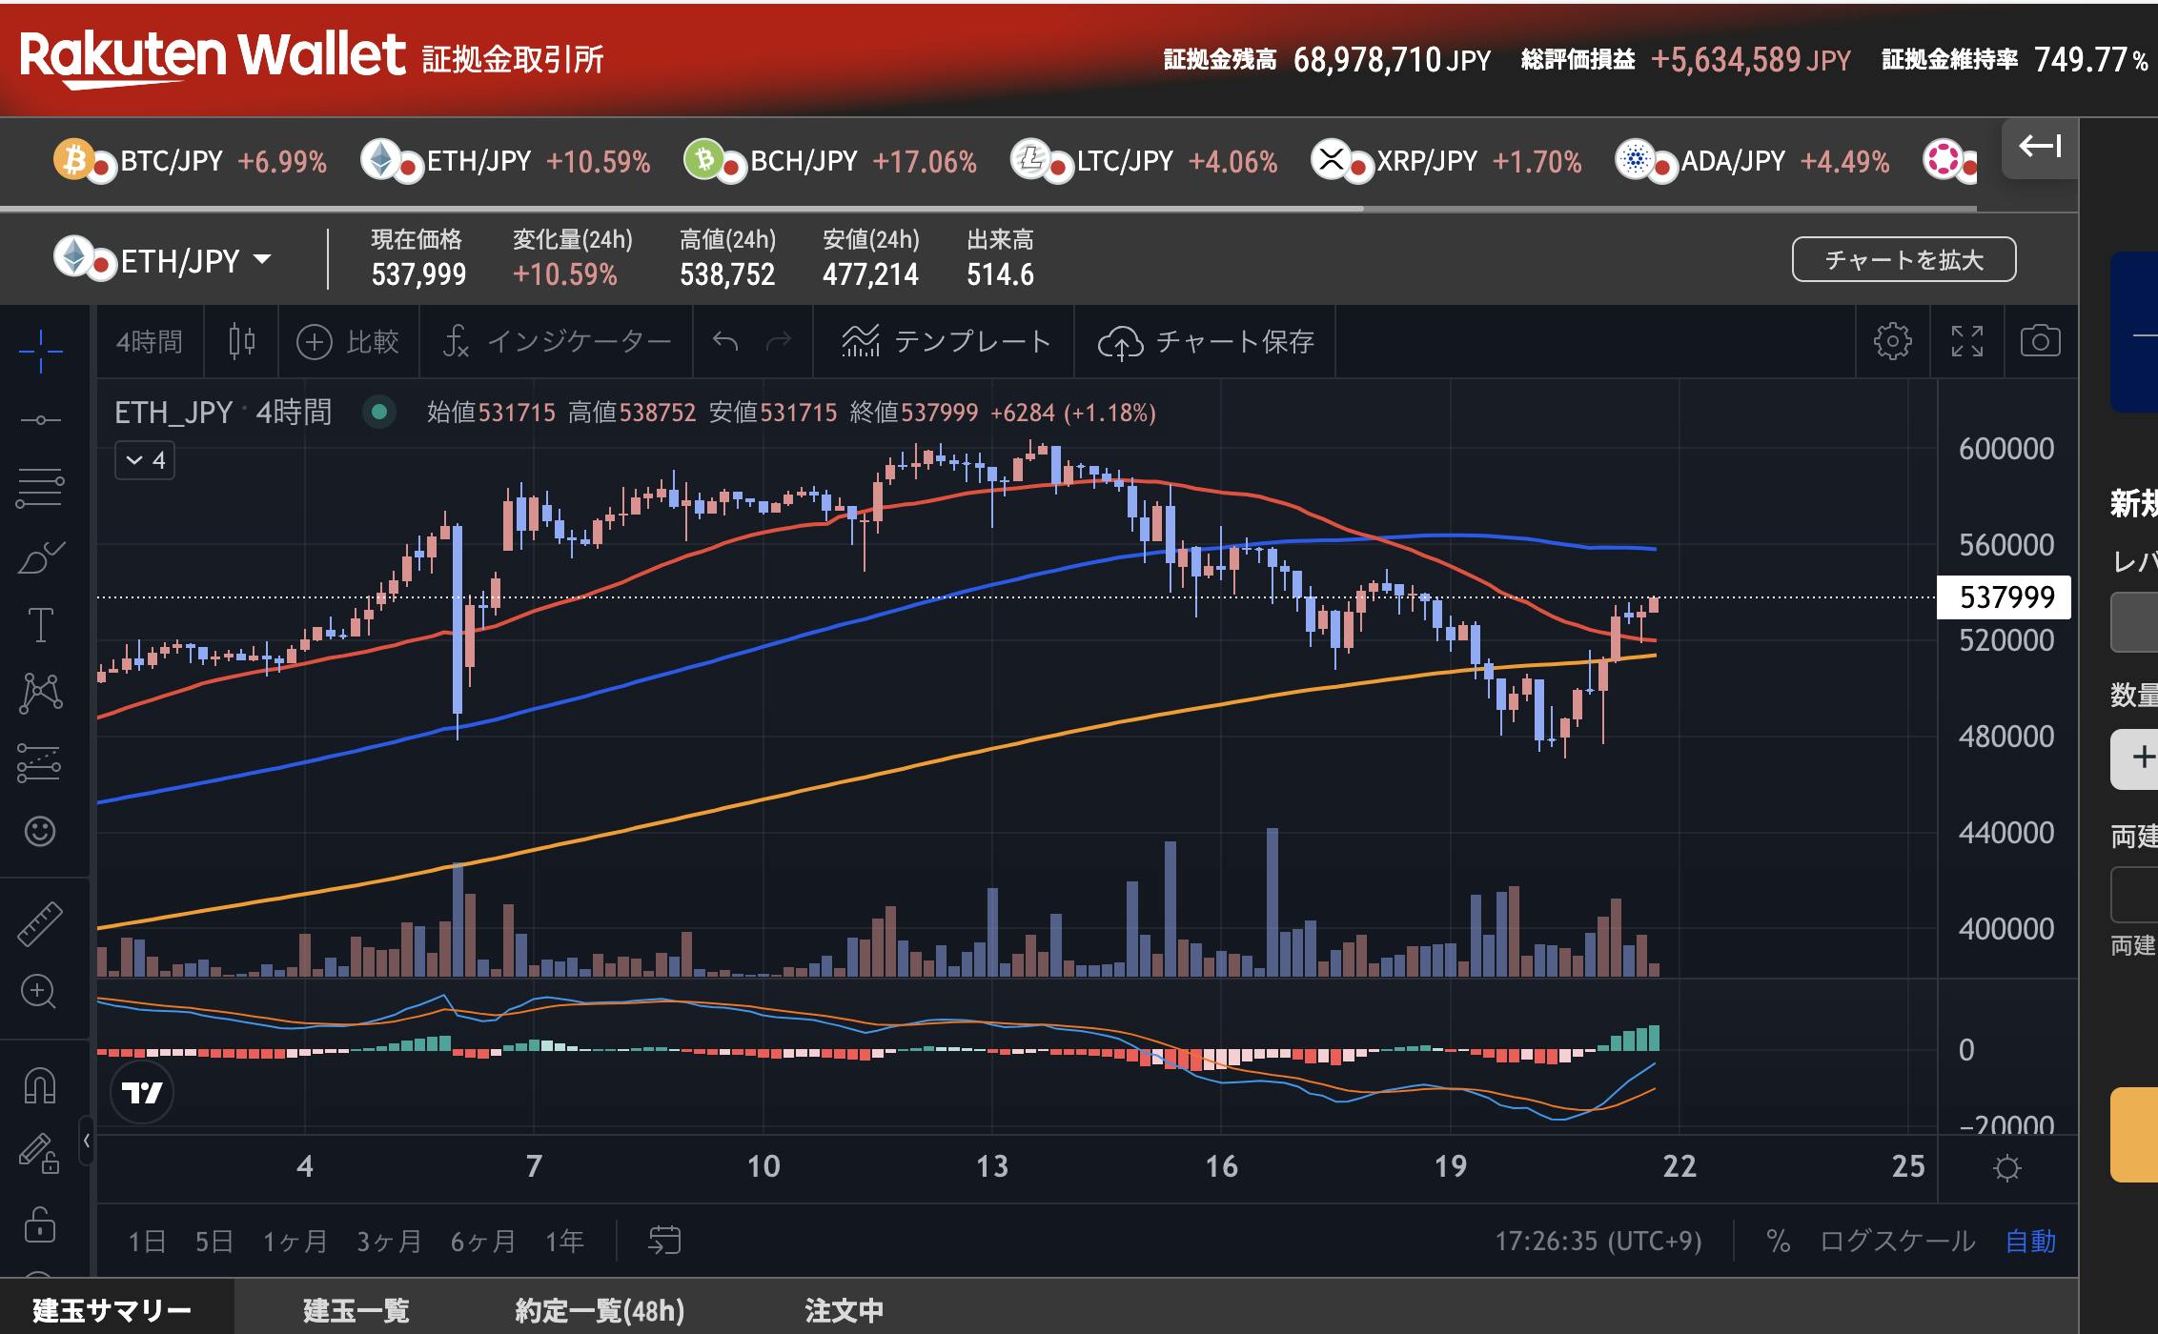The width and height of the screenshot is (2158, 1334).
Task: Click the TradingView logo on chart
Action: pyautogui.click(x=142, y=1092)
